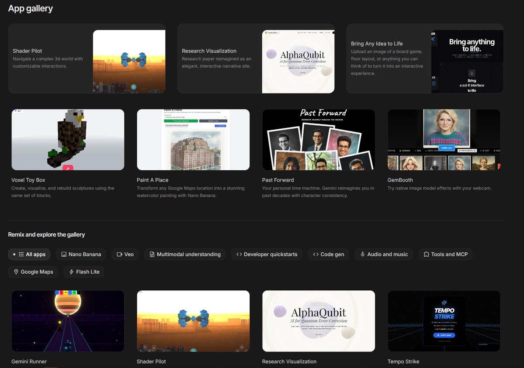This screenshot has width=524, height=368.
Task: Click the Gemini Runner title
Action: 29,361
